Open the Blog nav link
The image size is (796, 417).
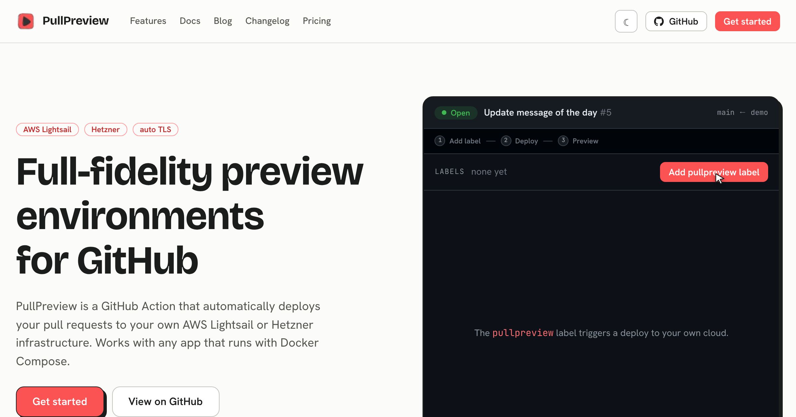coord(223,21)
